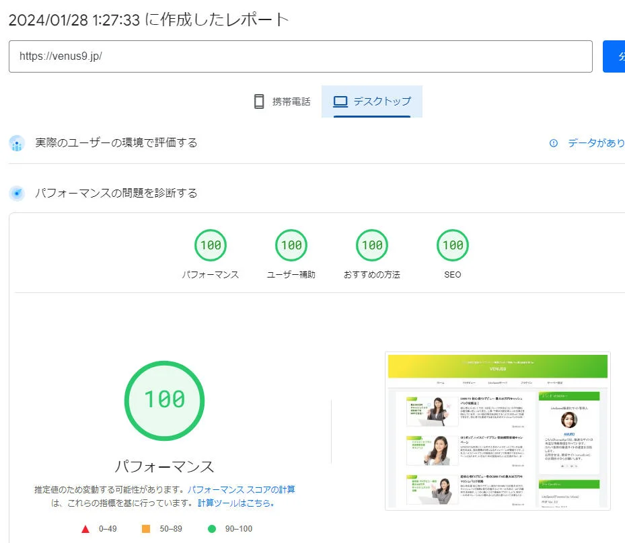Jump to ユーザー補助 score gauge
Viewport: 625px width, 543px height.
[x=291, y=246]
